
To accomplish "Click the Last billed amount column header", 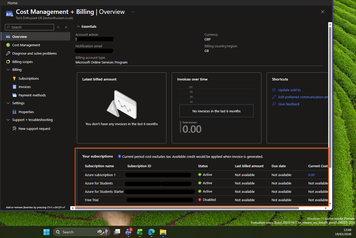I will (x=249, y=166).
